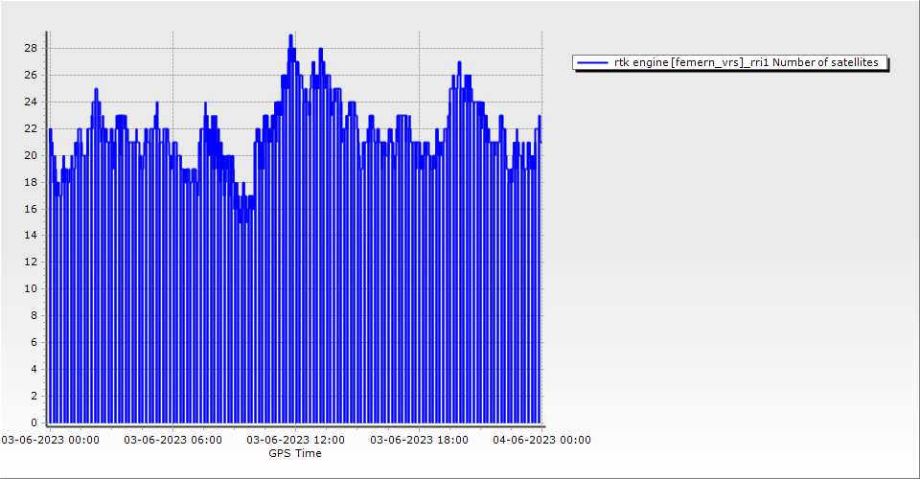
Task: Click the y-axis value label 28
Action: (x=32, y=48)
